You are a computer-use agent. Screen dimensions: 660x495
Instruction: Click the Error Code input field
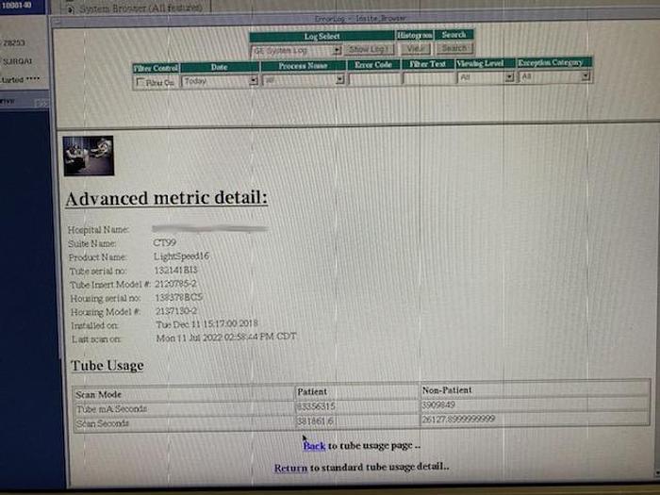click(x=374, y=81)
